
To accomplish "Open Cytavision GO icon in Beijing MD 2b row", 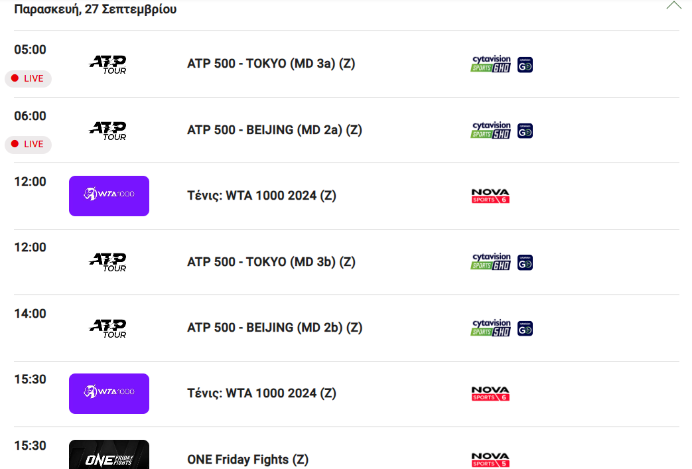I will point(525,328).
